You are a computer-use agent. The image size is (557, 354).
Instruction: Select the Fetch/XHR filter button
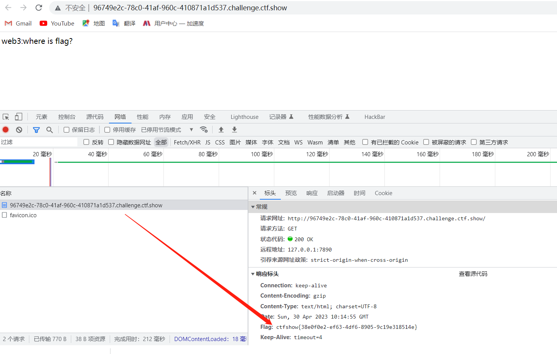click(x=187, y=143)
